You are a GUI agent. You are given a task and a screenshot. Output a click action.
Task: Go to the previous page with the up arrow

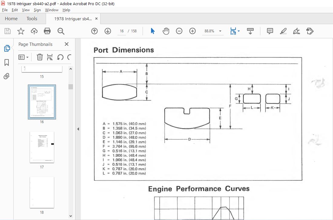[x=94, y=31]
